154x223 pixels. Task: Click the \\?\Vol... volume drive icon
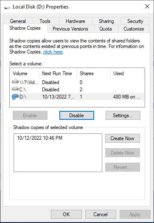coord(15,82)
